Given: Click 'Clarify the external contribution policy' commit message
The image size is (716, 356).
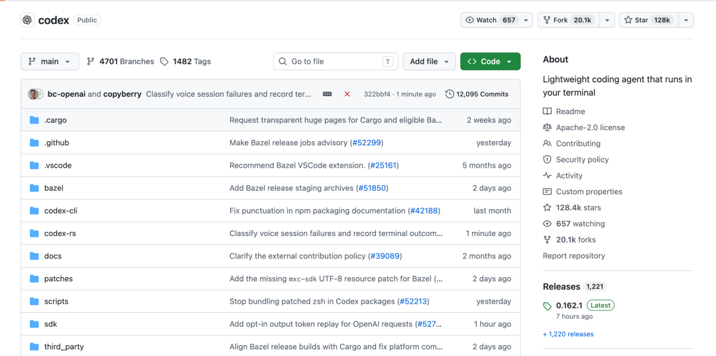Looking at the screenshot, I should coord(297,256).
